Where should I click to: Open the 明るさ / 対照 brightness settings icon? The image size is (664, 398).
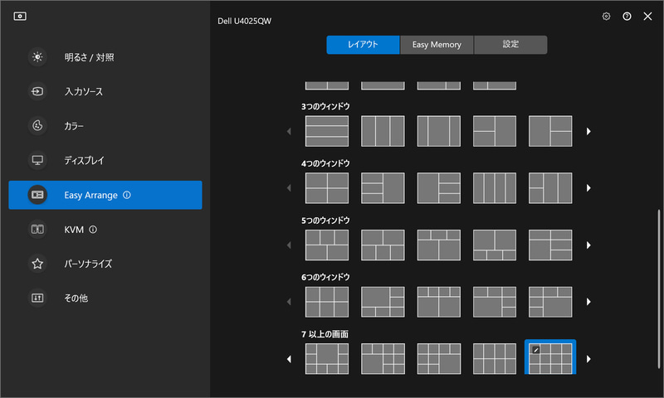pos(37,57)
